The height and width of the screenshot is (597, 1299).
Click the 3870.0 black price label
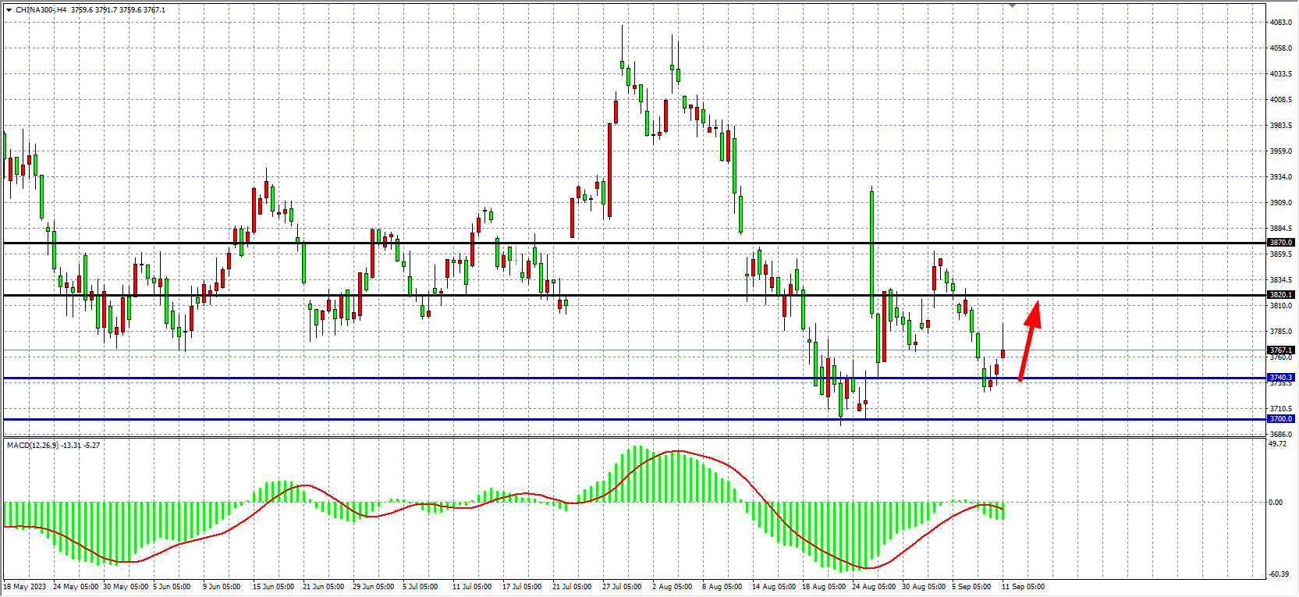point(1281,243)
